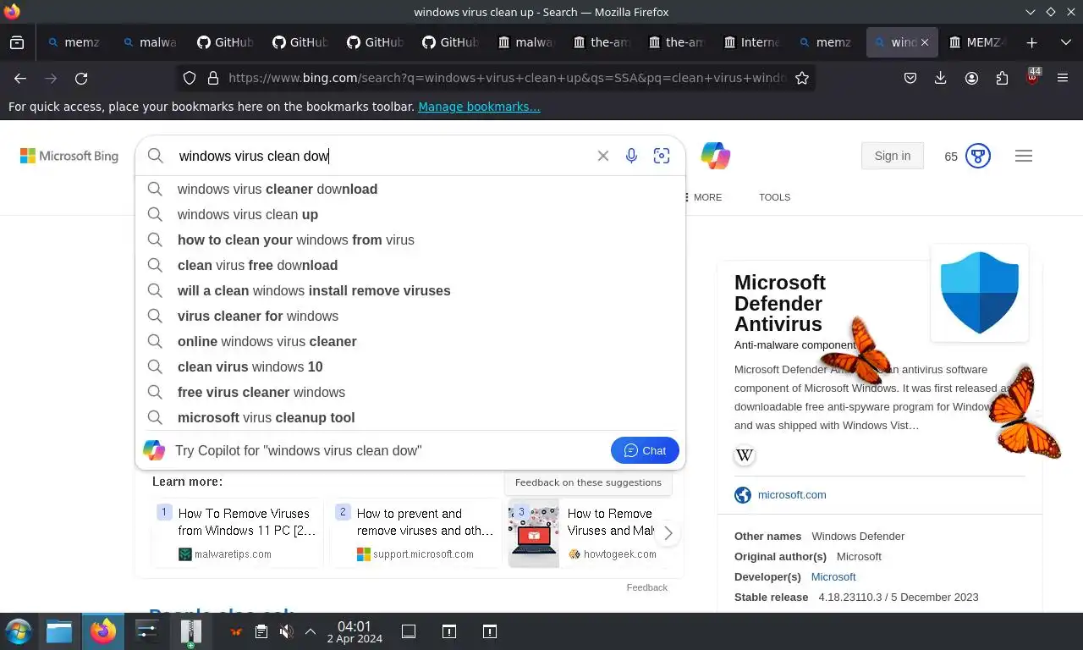Open the file manager from taskbar
The height and width of the screenshot is (650, 1083).
coord(59,631)
